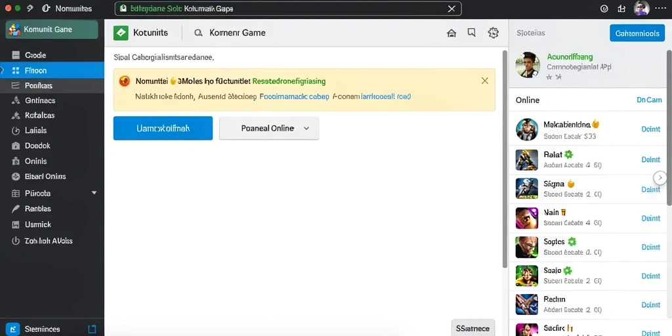Click the search magnifier icon
The image size is (672, 336).
coord(198,33)
